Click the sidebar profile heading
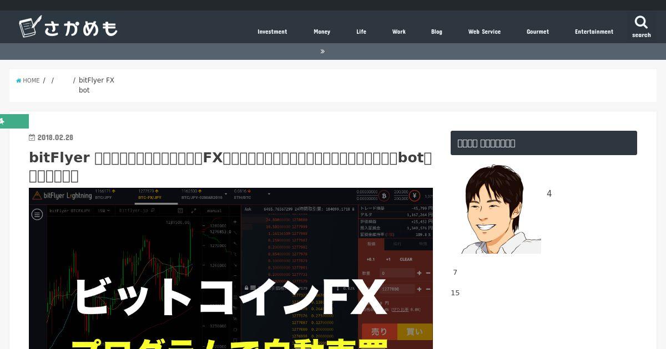The height and width of the screenshot is (349, 666). tap(544, 143)
